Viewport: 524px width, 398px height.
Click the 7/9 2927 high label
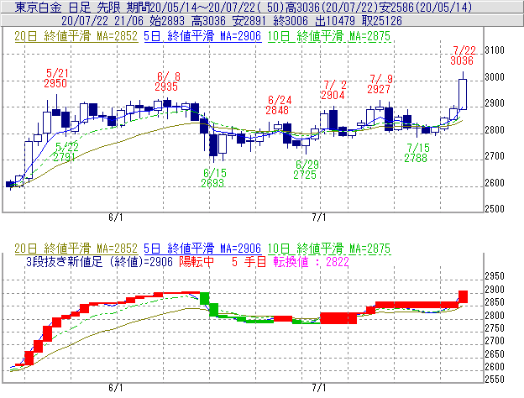tap(380, 84)
